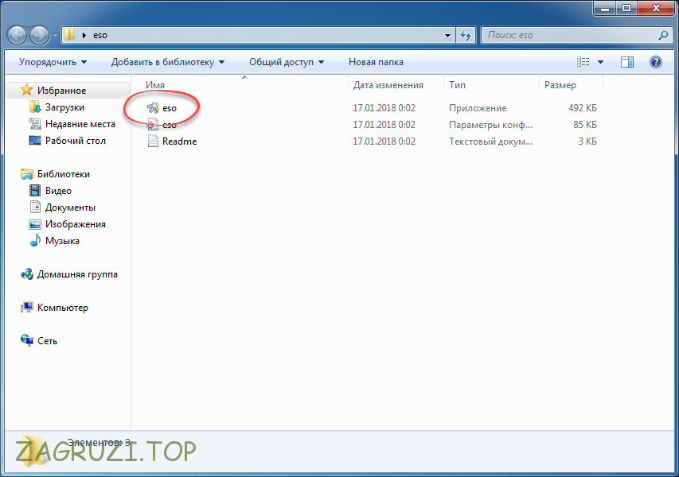Image resolution: width=679 pixels, height=477 pixels.
Task: Open Недавние места in sidebar
Action: coord(80,124)
